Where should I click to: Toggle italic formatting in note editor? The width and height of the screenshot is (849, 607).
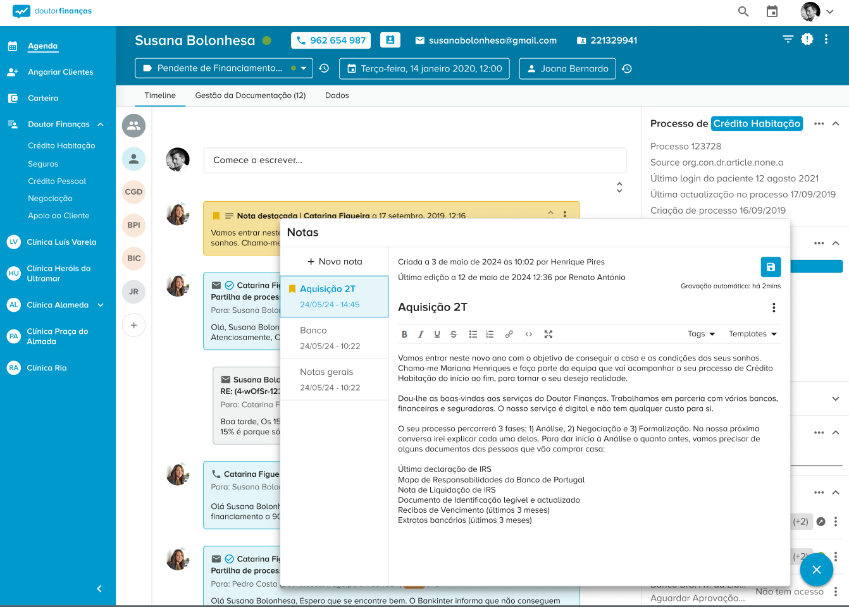421,334
